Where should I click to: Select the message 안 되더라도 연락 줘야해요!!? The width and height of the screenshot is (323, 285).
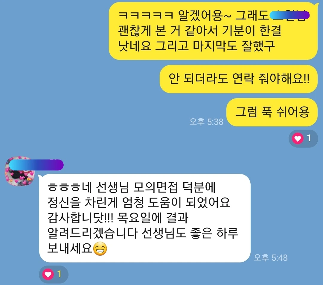click(239, 79)
